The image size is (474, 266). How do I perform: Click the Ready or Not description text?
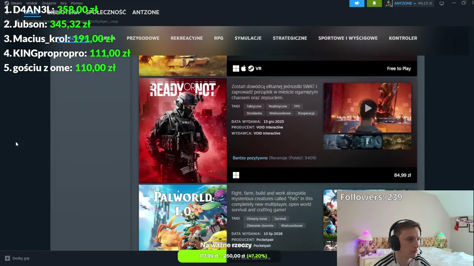click(x=274, y=92)
